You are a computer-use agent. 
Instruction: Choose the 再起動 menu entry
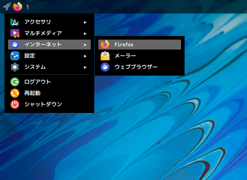[x=49, y=93]
